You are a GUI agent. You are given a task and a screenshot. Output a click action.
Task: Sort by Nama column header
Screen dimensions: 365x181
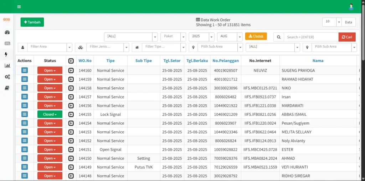point(318,61)
